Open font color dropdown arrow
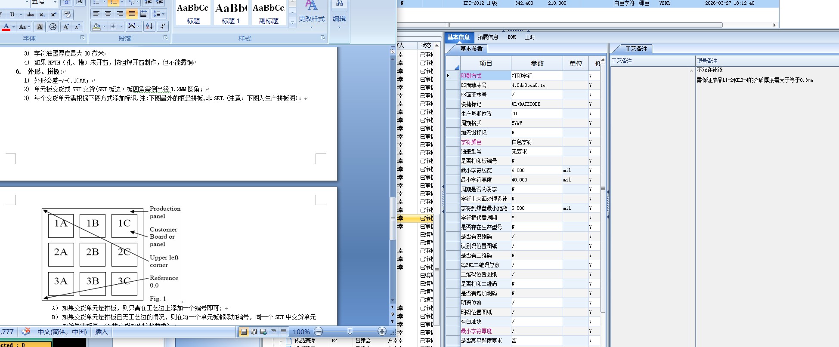Viewport: 839px width, 347px height. pyautogui.click(x=13, y=27)
